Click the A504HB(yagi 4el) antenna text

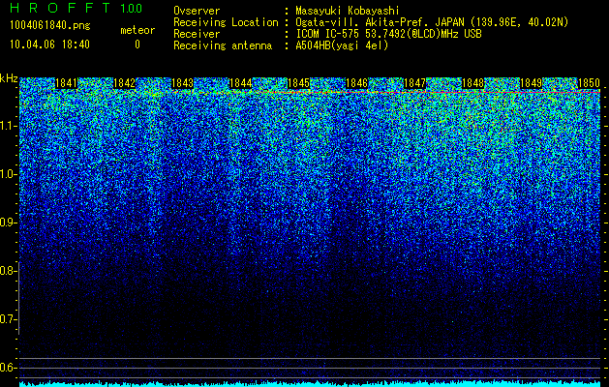(342, 45)
